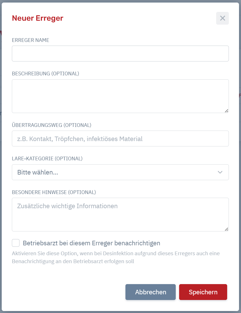Focus the Besondere Hinweise text area

tap(120, 215)
